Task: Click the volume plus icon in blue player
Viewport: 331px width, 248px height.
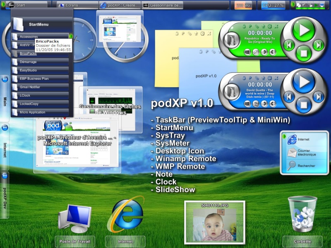Action: [x=273, y=104]
